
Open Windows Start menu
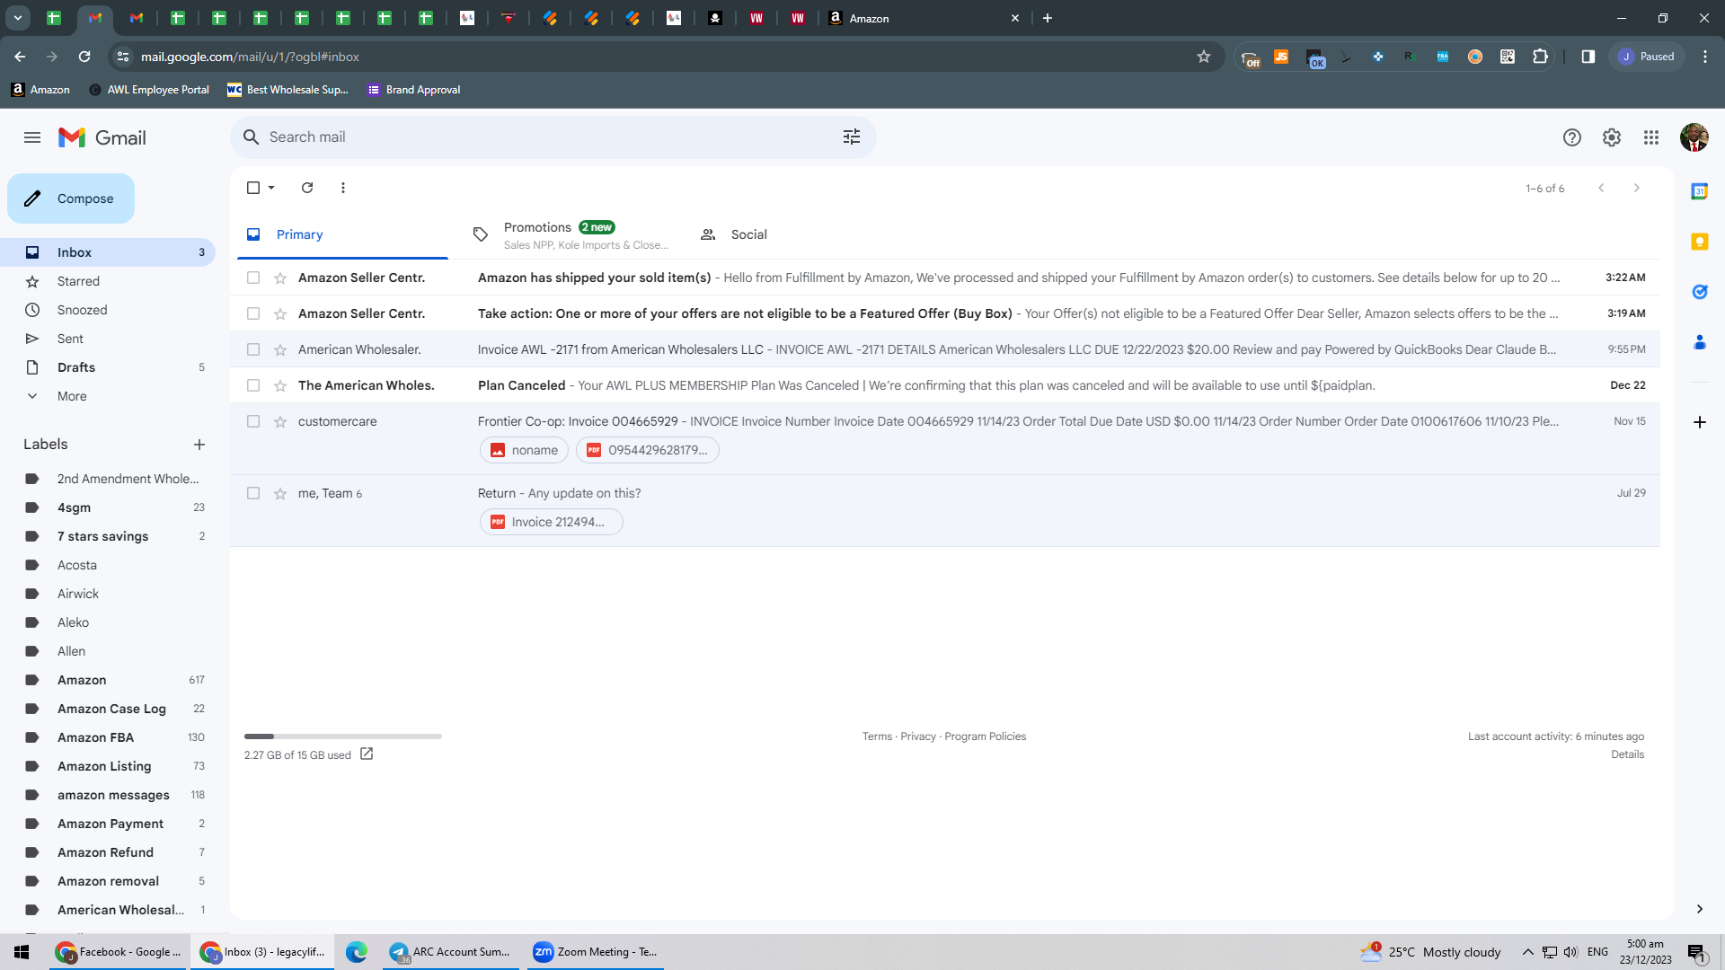point(22,952)
